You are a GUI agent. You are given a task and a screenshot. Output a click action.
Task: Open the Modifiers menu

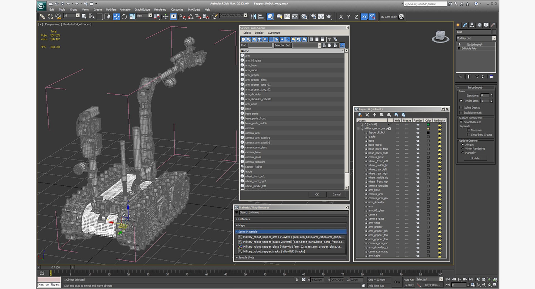111,9
